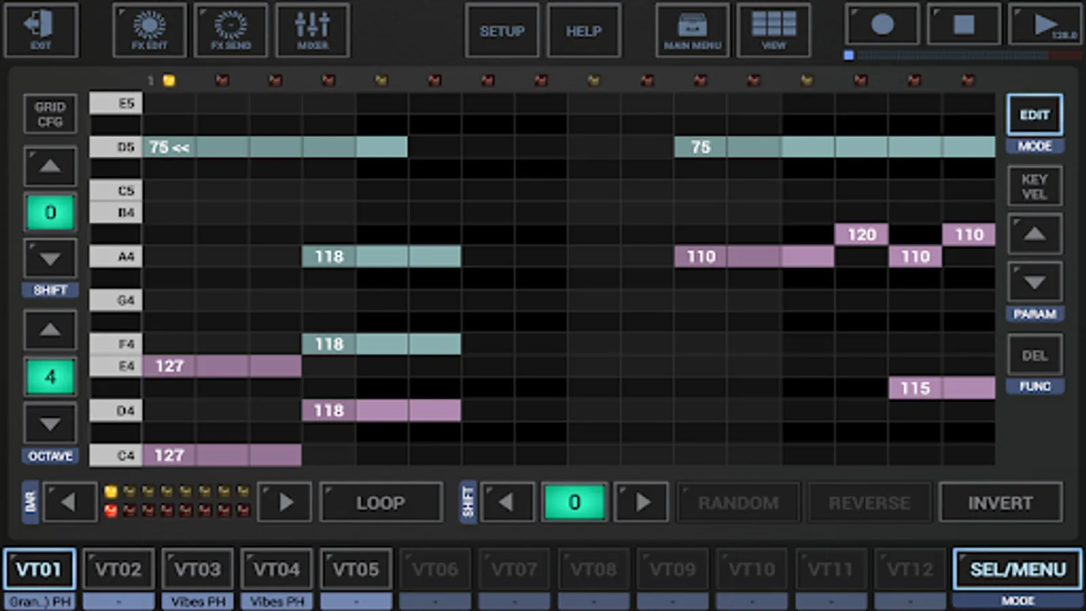The height and width of the screenshot is (611, 1086).
Task: Open the Mixer
Action: coord(312,30)
